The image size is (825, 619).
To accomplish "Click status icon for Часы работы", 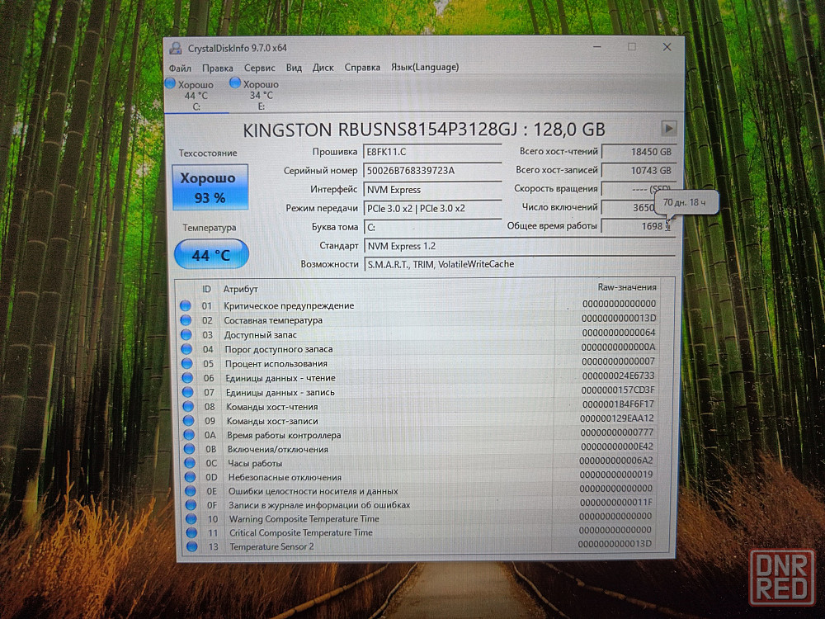I will click(190, 463).
